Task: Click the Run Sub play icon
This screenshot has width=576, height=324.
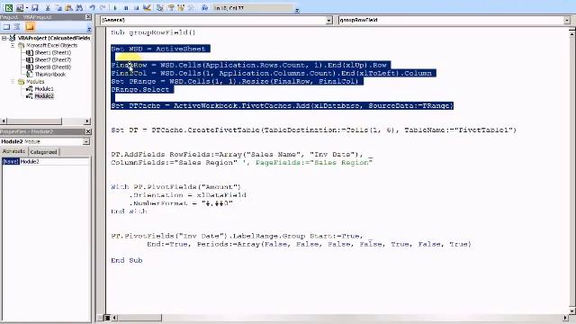Action: 115,7
